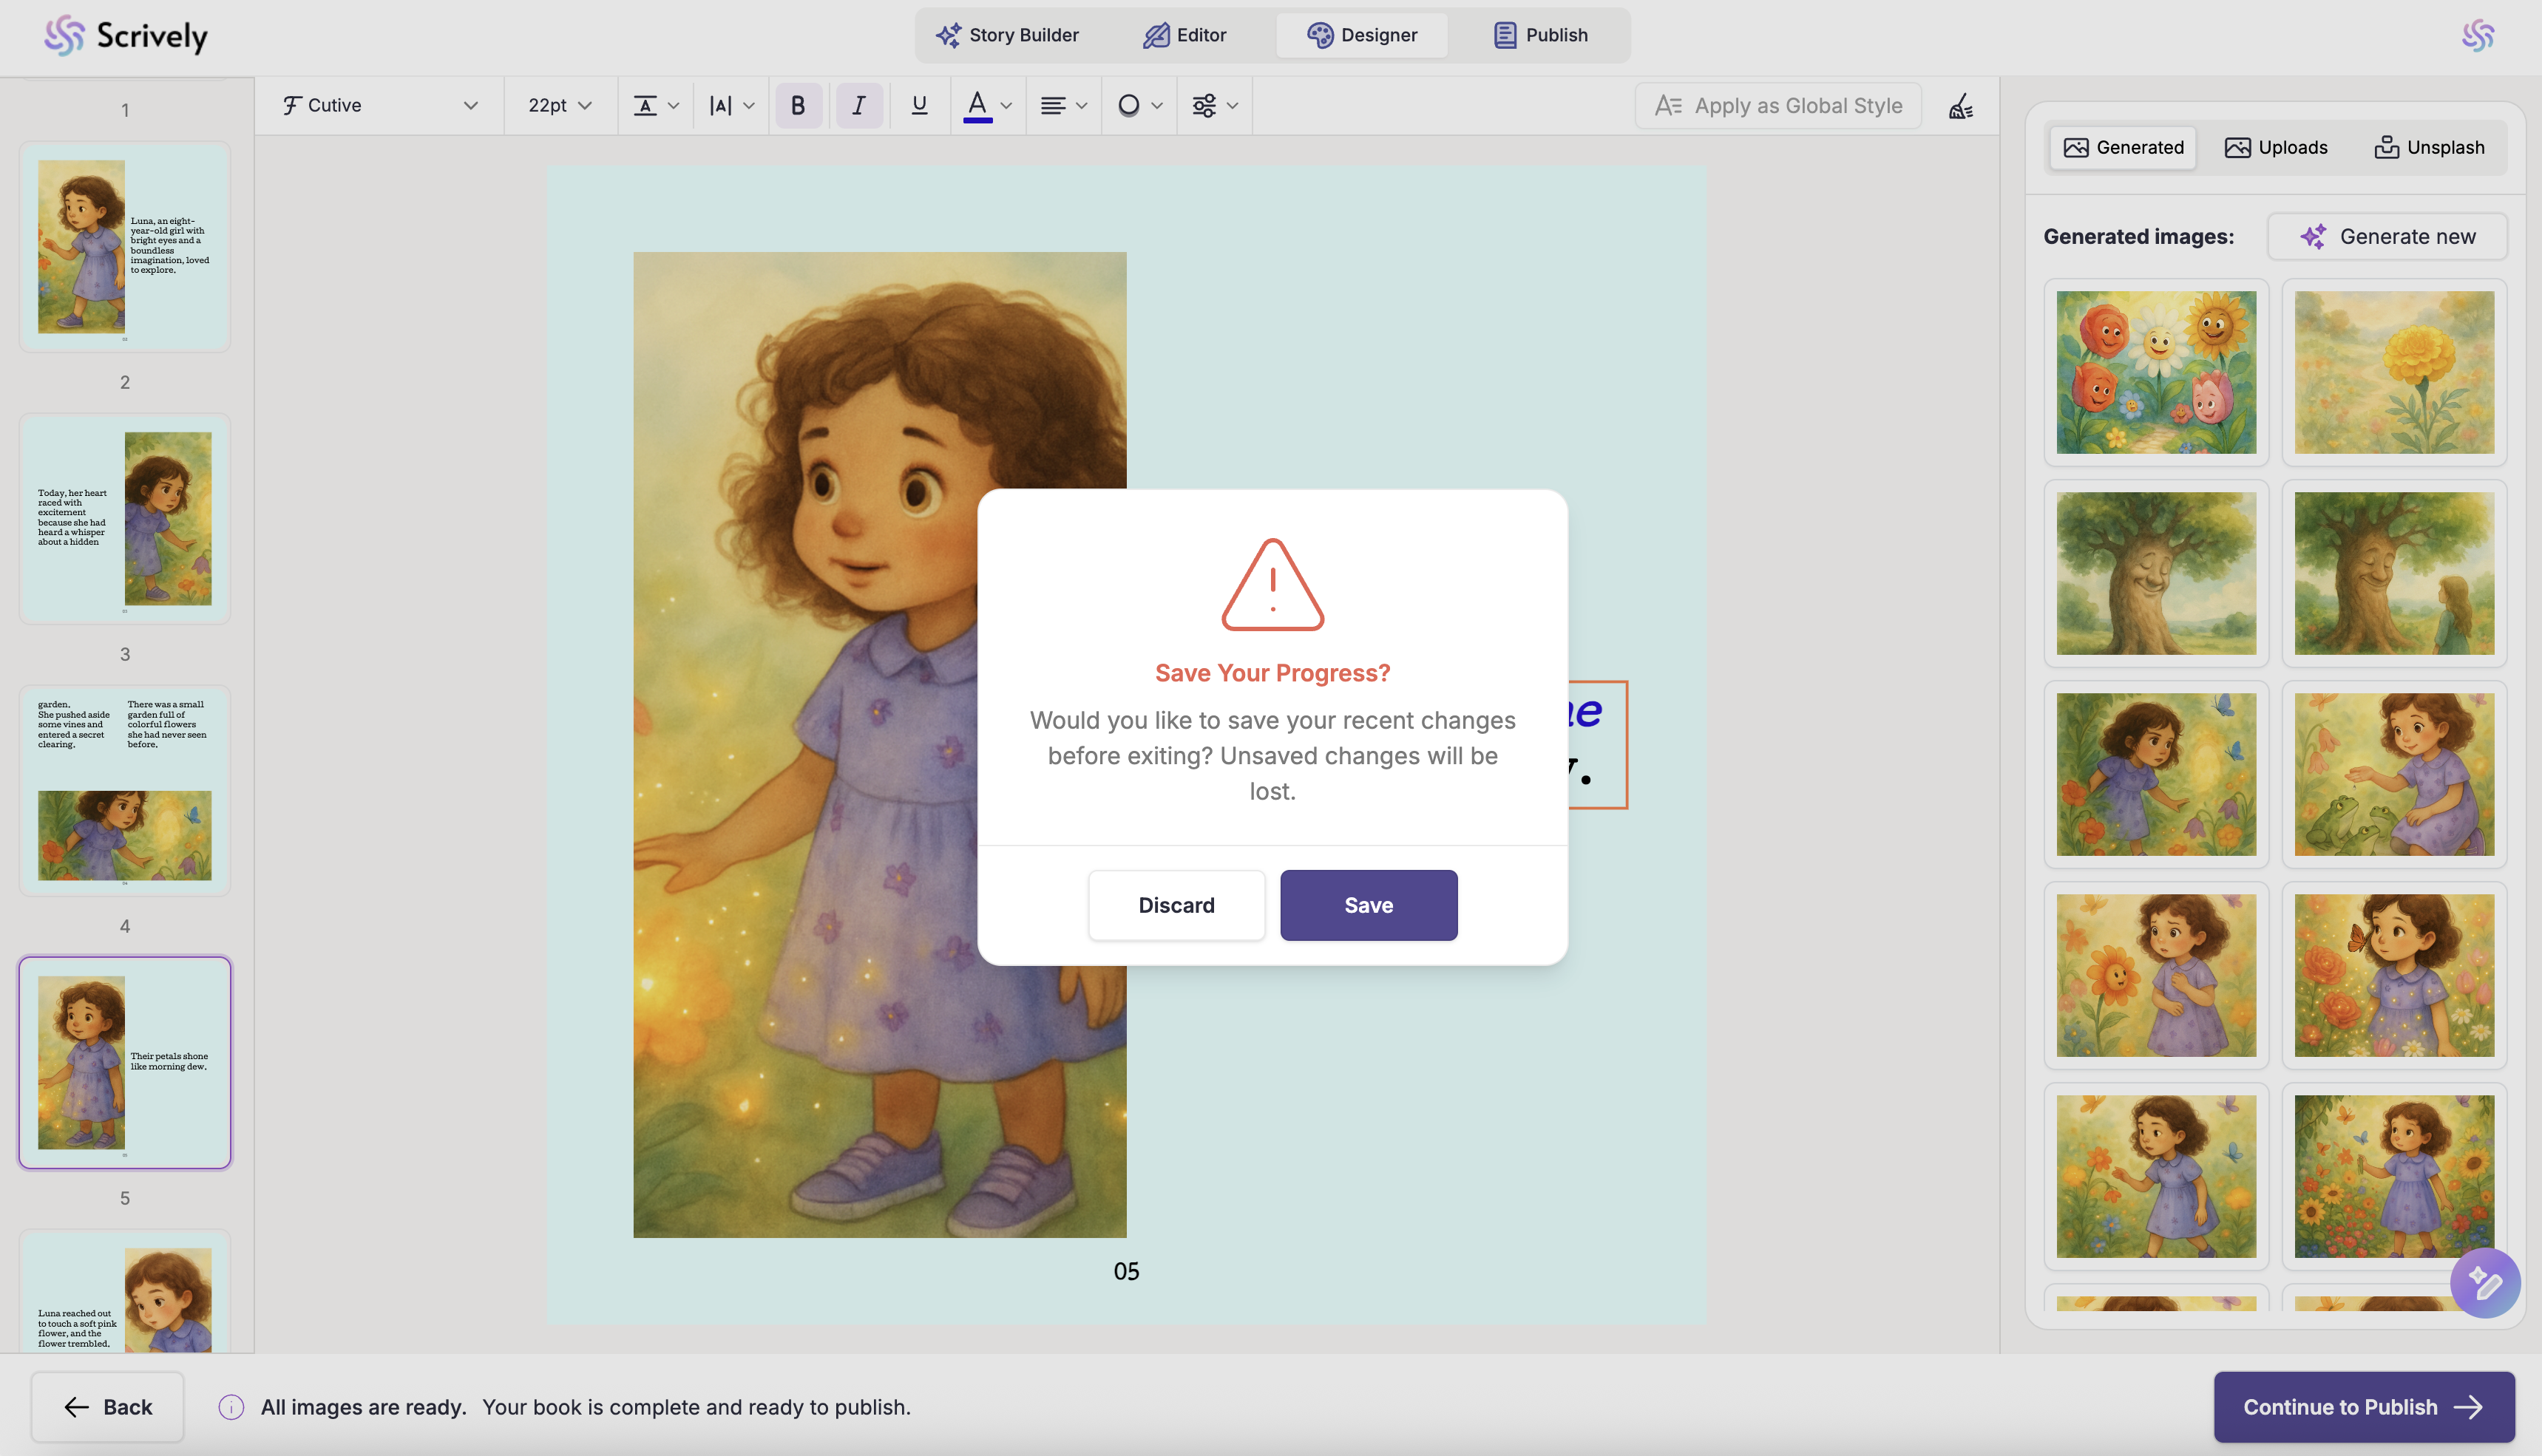2542x1456 pixels.
Task: Click the info icon in status bar
Action: coord(231,1407)
